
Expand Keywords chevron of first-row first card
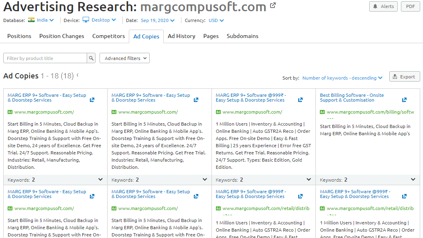pos(100,179)
